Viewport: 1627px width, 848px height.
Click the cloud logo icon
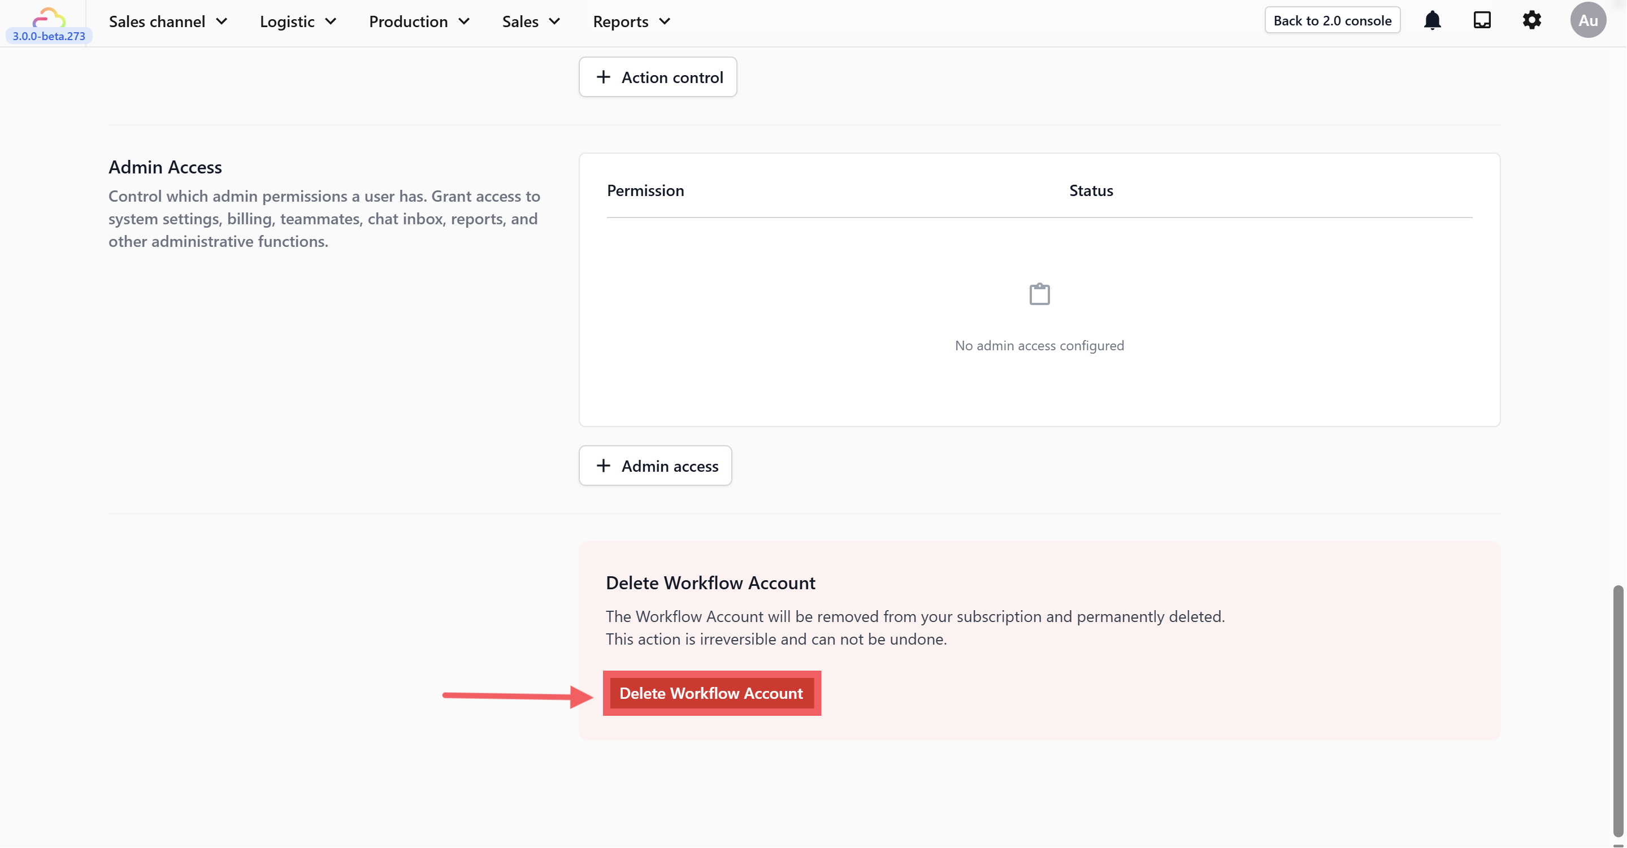click(x=49, y=16)
